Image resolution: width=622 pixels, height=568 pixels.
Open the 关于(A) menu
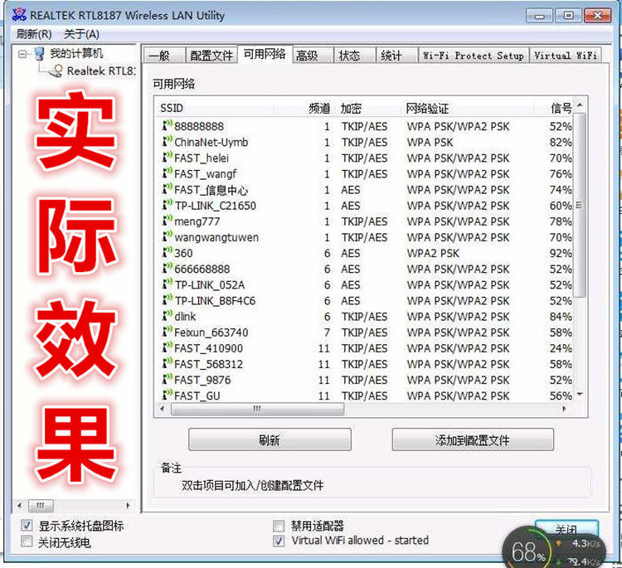[81, 34]
